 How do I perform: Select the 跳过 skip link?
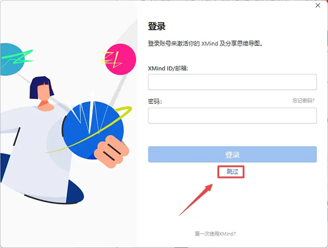tap(232, 172)
